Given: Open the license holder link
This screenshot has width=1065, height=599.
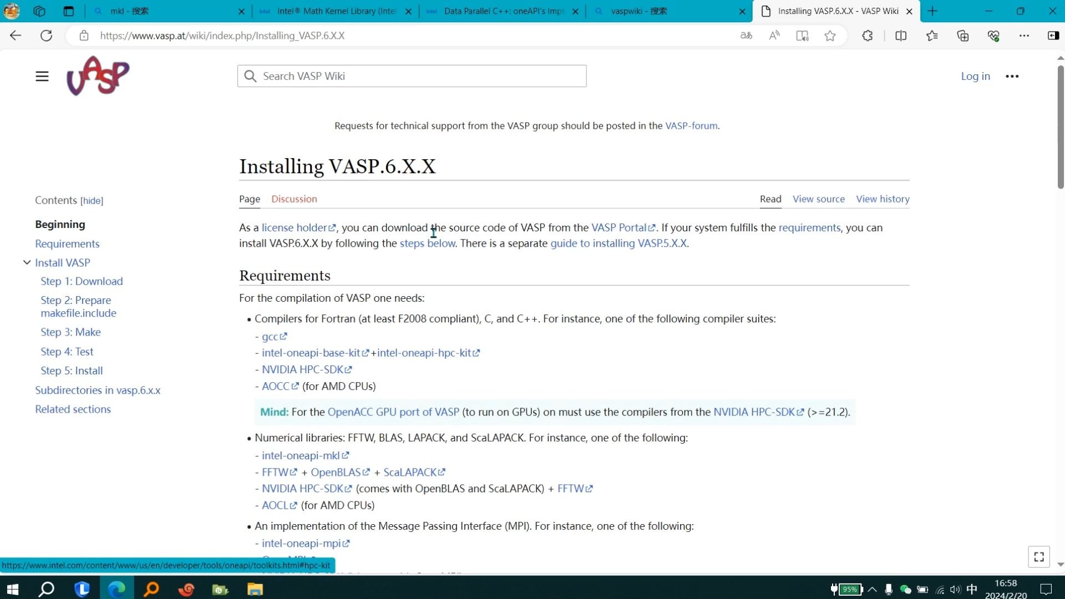Looking at the screenshot, I should pos(298,227).
